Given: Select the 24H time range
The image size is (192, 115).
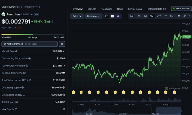Looking at the screenshot, I should click(x=132, y=16).
